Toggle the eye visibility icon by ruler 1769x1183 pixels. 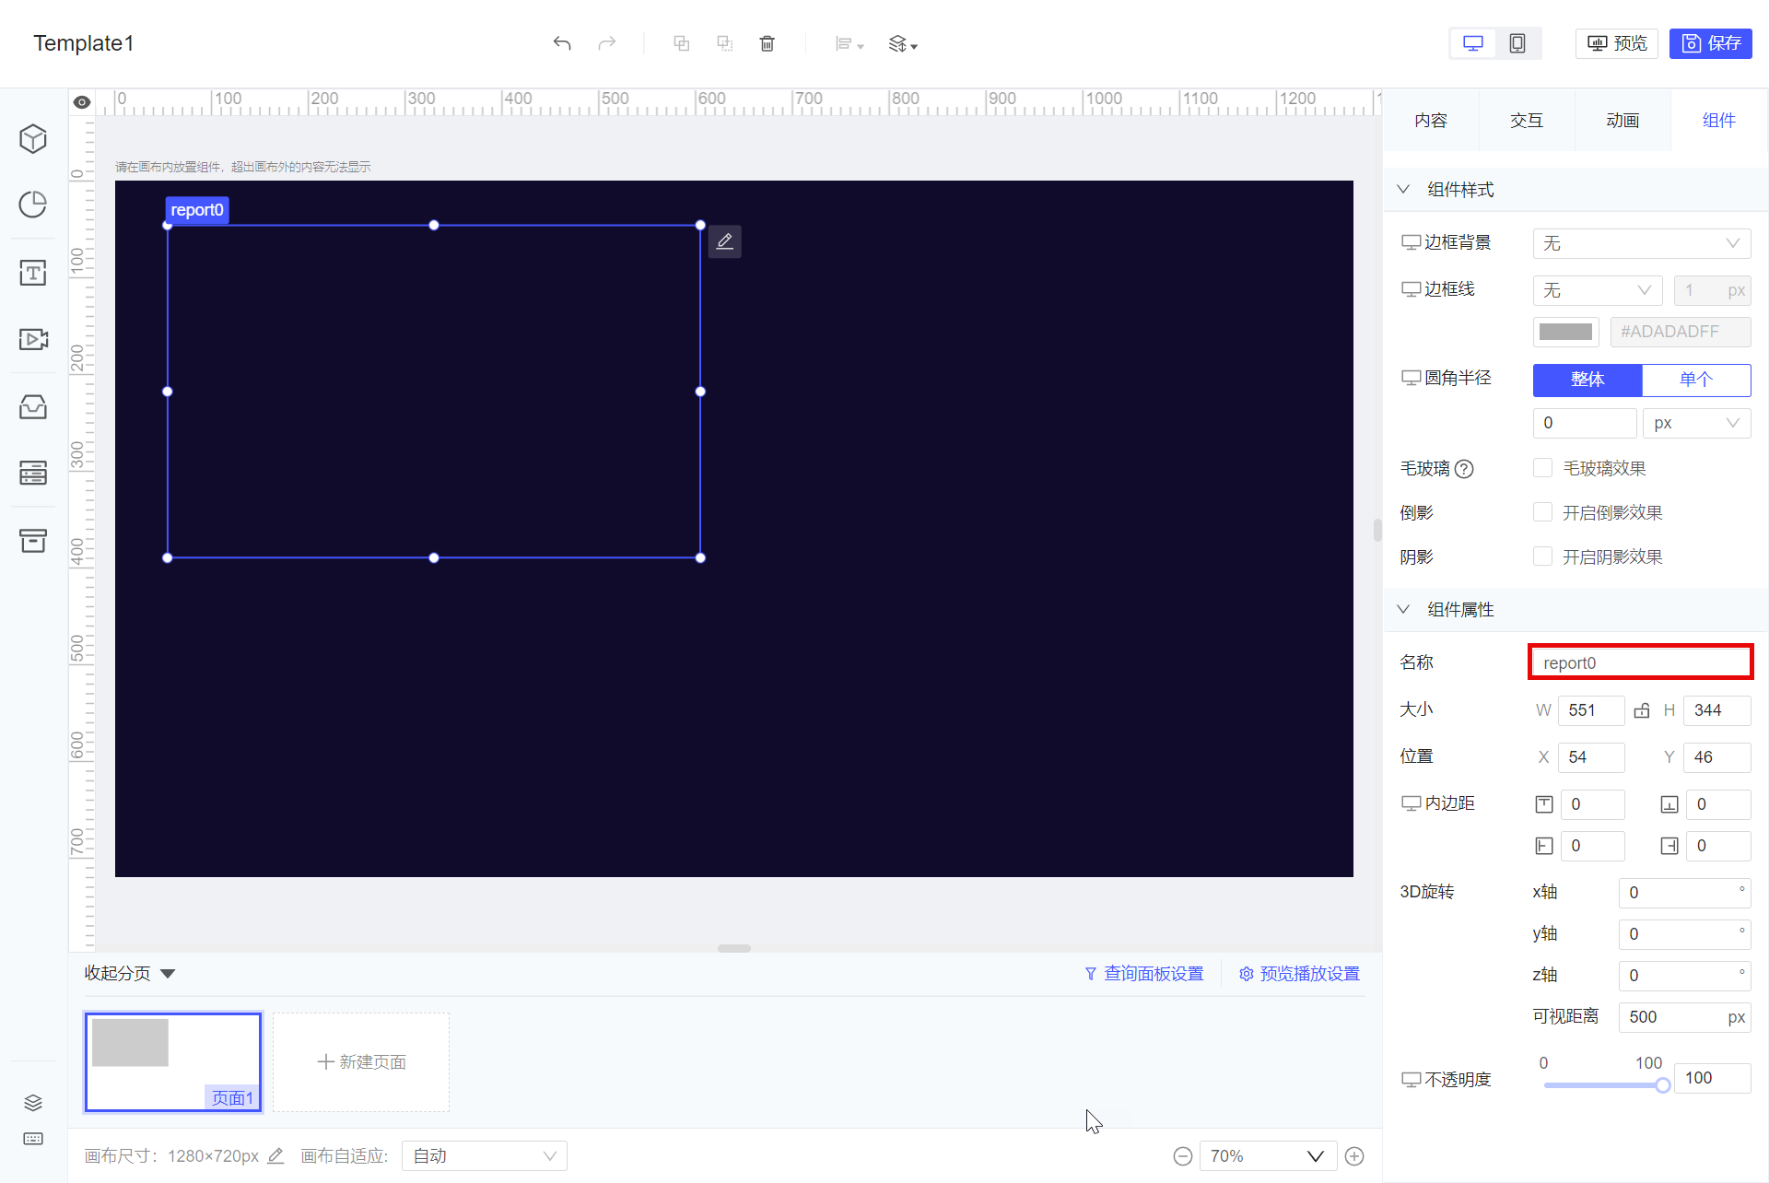(x=82, y=102)
